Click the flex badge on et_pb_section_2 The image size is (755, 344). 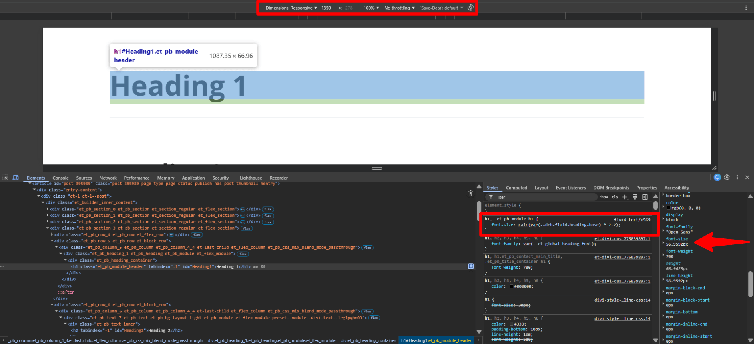click(x=268, y=222)
